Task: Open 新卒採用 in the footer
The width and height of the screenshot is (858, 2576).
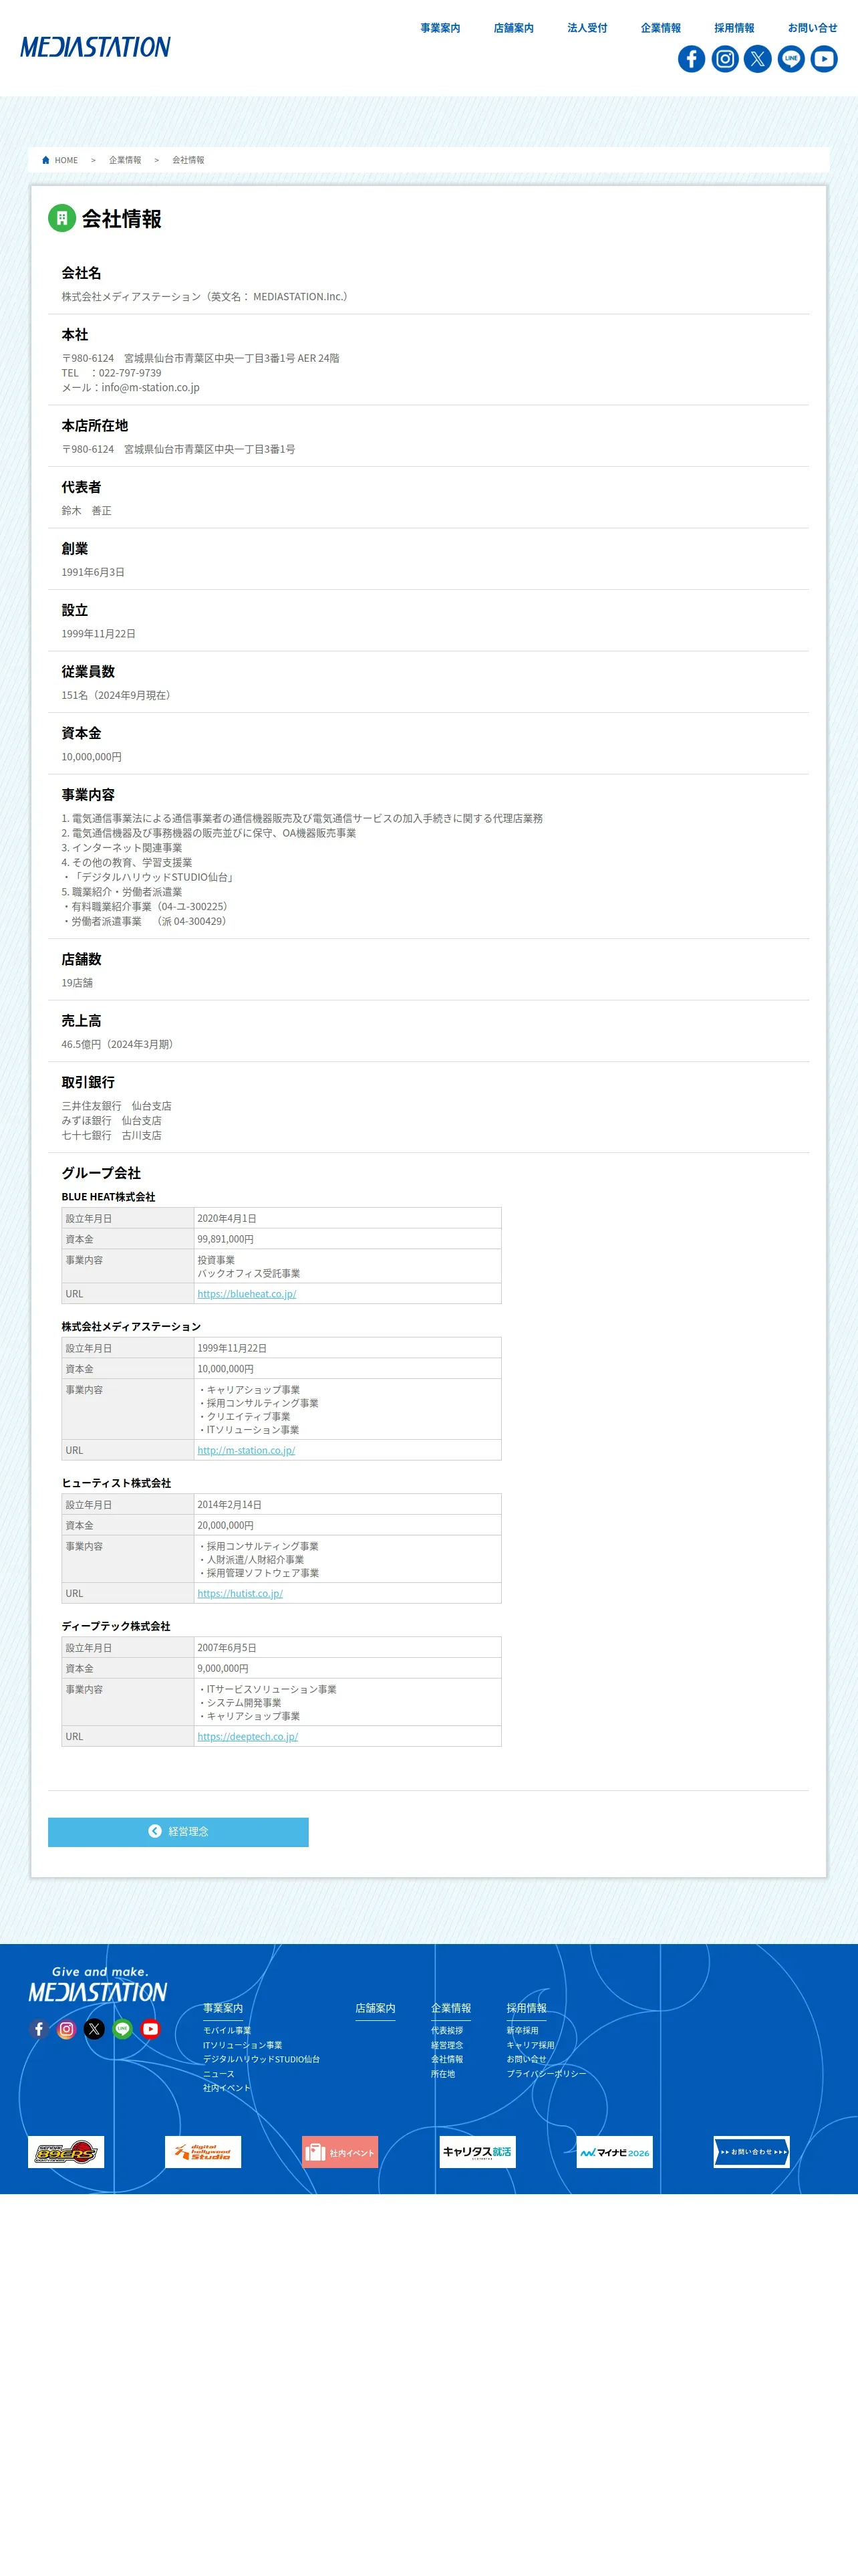Action: point(523,2031)
